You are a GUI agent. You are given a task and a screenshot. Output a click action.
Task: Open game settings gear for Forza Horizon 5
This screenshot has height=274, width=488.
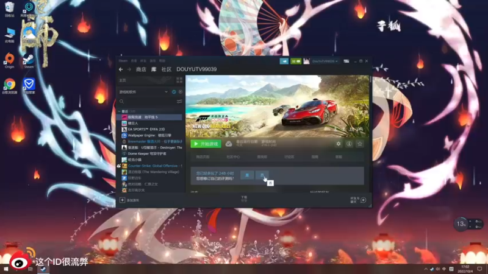pos(339,144)
